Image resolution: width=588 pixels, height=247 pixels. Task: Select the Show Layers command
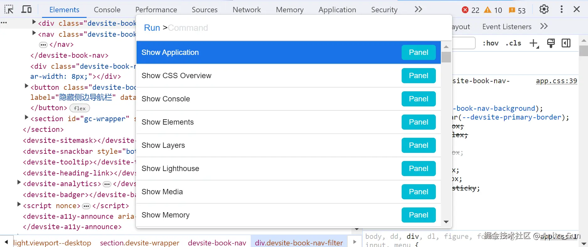[289, 145]
